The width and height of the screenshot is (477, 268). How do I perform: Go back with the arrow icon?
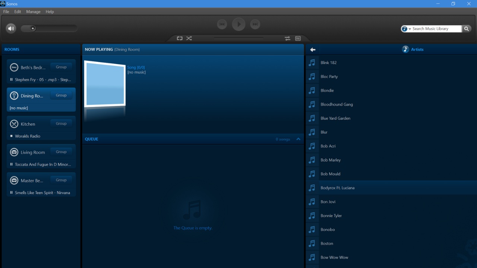point(313,50)
